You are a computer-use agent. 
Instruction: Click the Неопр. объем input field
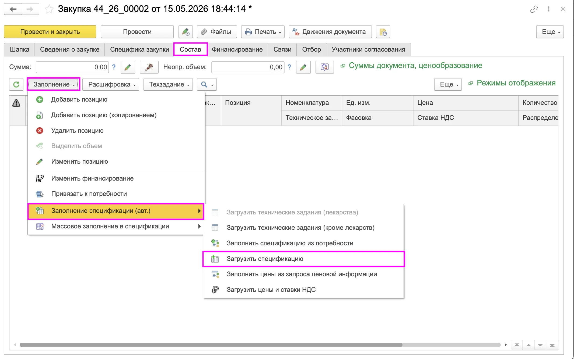tap(248, 67)
